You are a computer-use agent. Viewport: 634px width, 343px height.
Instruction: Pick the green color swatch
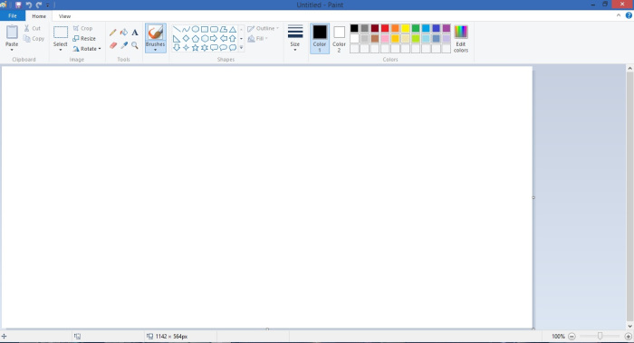(x=416, y=28)
